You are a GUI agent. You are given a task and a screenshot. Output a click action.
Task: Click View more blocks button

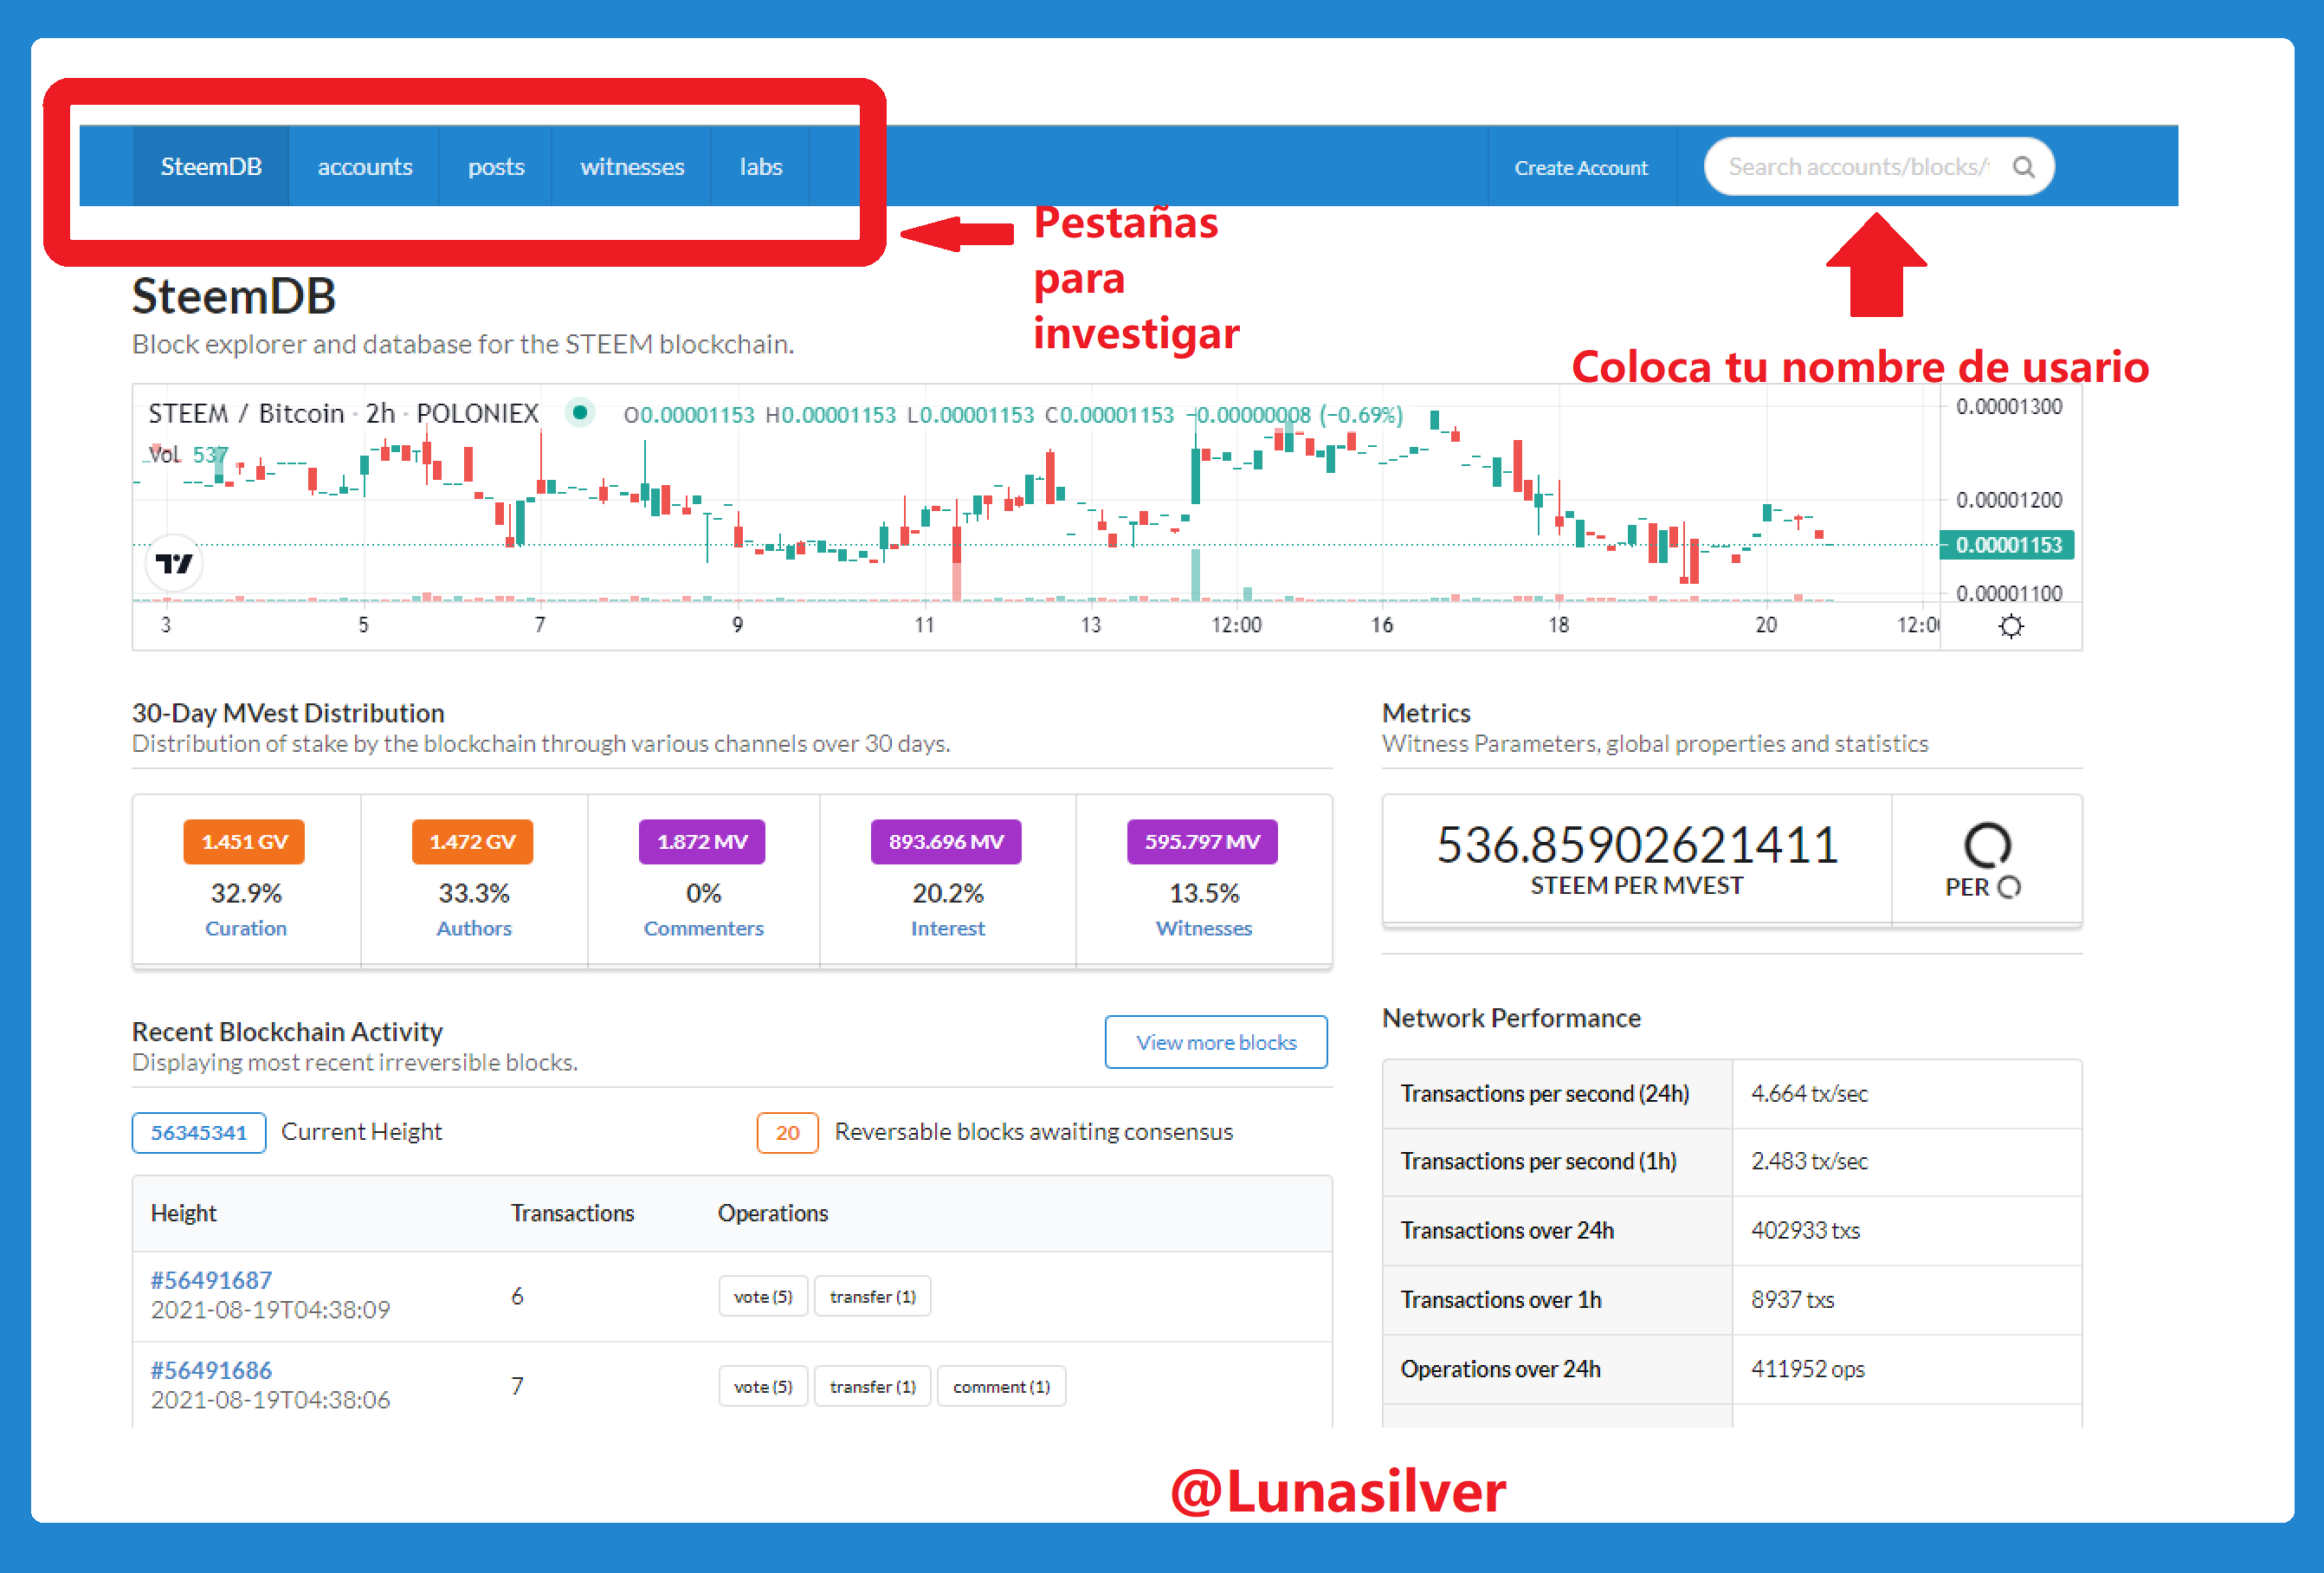click(1216, 1042)
